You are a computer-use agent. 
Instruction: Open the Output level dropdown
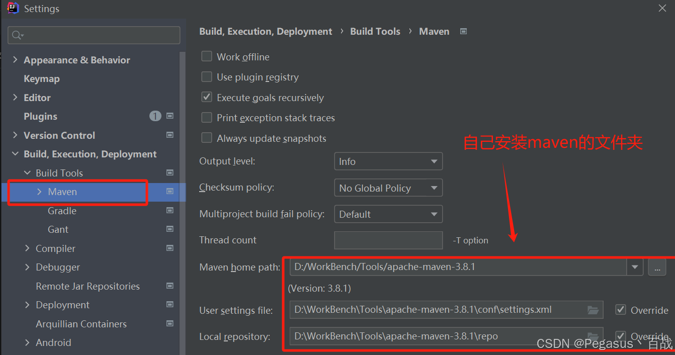point(388,161)
